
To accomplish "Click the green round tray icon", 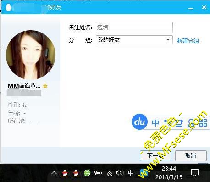I will point(87,173).
